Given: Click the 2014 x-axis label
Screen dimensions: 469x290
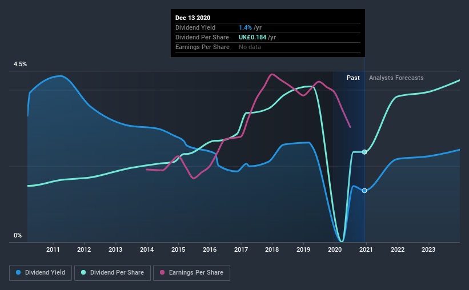Looking at the screenshot, I should click(x=147, y=249).
